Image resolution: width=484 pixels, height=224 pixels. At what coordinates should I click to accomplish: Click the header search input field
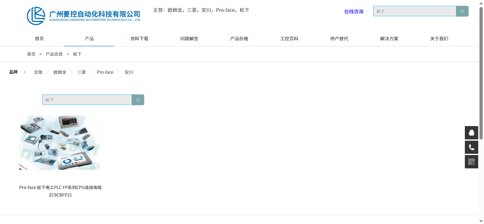(x=415, y=11)
